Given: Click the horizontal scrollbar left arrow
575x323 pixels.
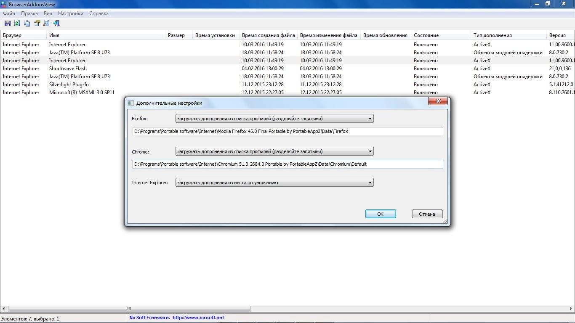Looking at the screenshot, I should [4, 309].
